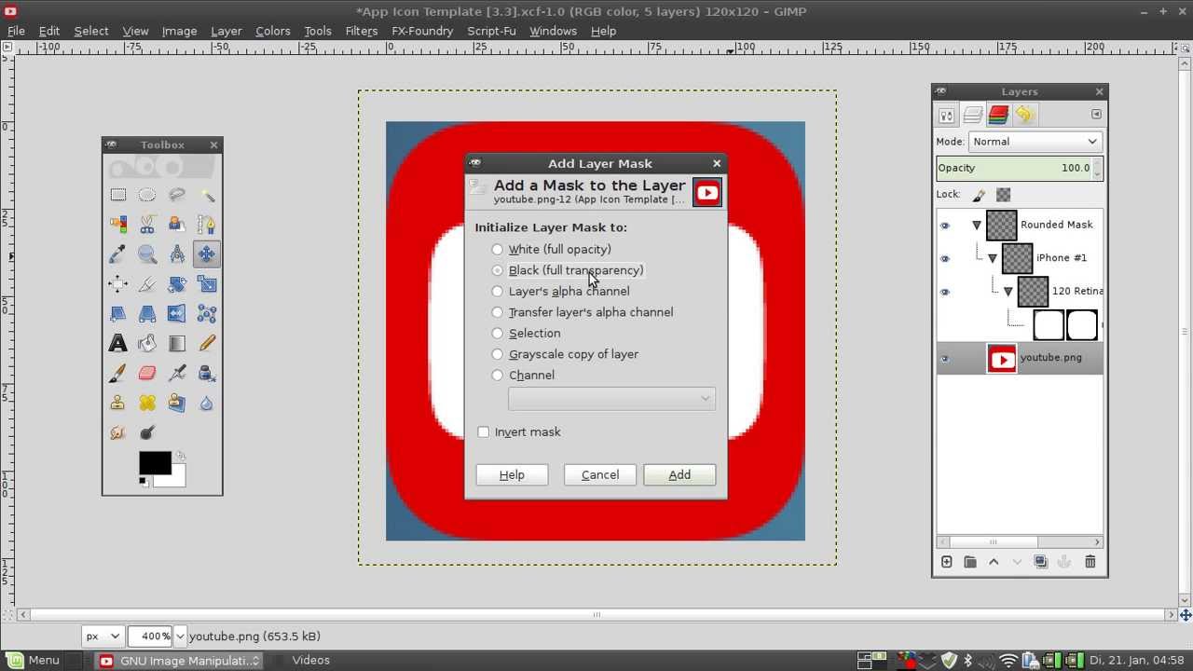
Task: Click the Help button in dialog
Action: tap(512, 475)
